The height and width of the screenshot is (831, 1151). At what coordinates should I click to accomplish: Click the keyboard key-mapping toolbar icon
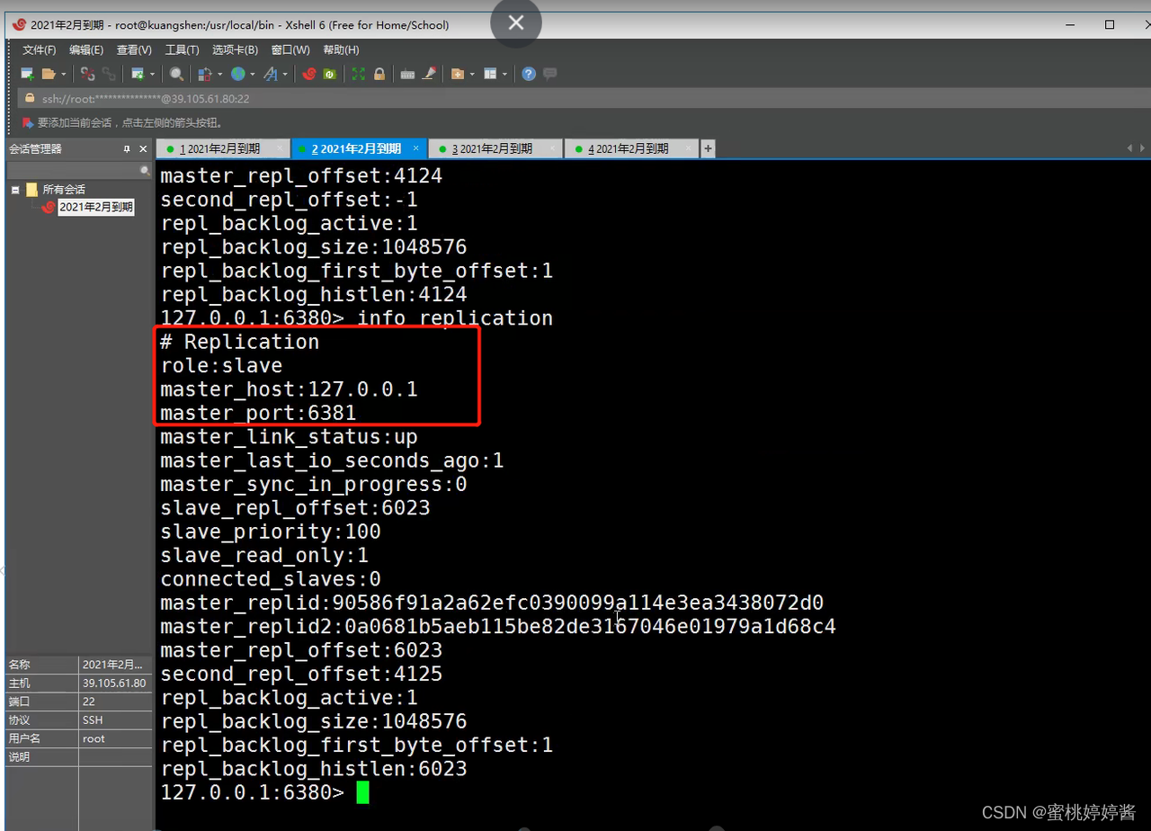click(407, 74)
